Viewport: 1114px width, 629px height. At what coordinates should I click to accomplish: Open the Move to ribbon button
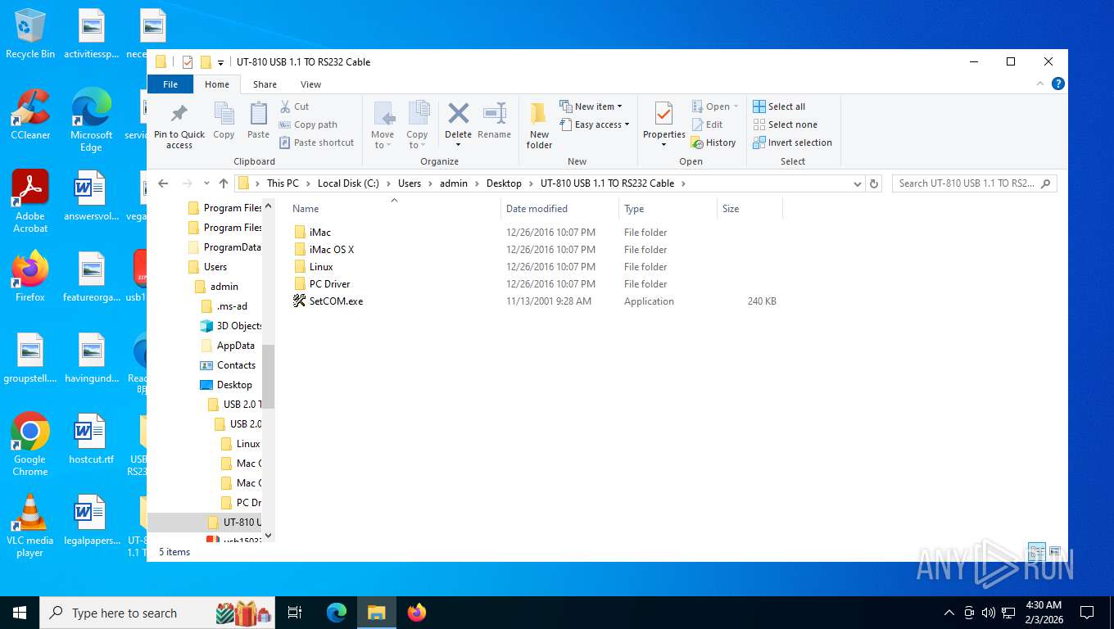click(x=383, y=124)
